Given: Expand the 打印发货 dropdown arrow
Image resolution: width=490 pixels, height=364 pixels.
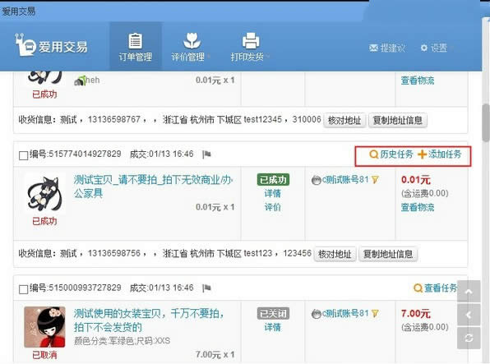Looking at the screenshot, I should coord(268,57).
